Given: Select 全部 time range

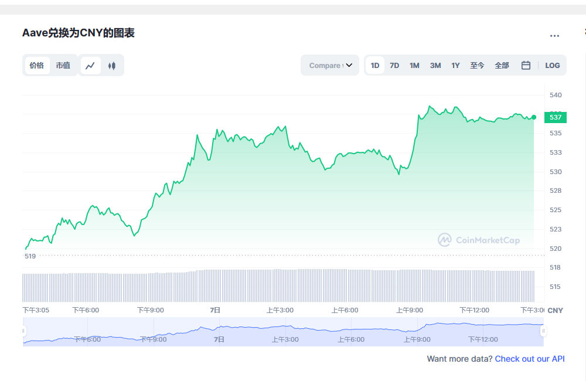Looking at the screenshot, I should 502,65.
